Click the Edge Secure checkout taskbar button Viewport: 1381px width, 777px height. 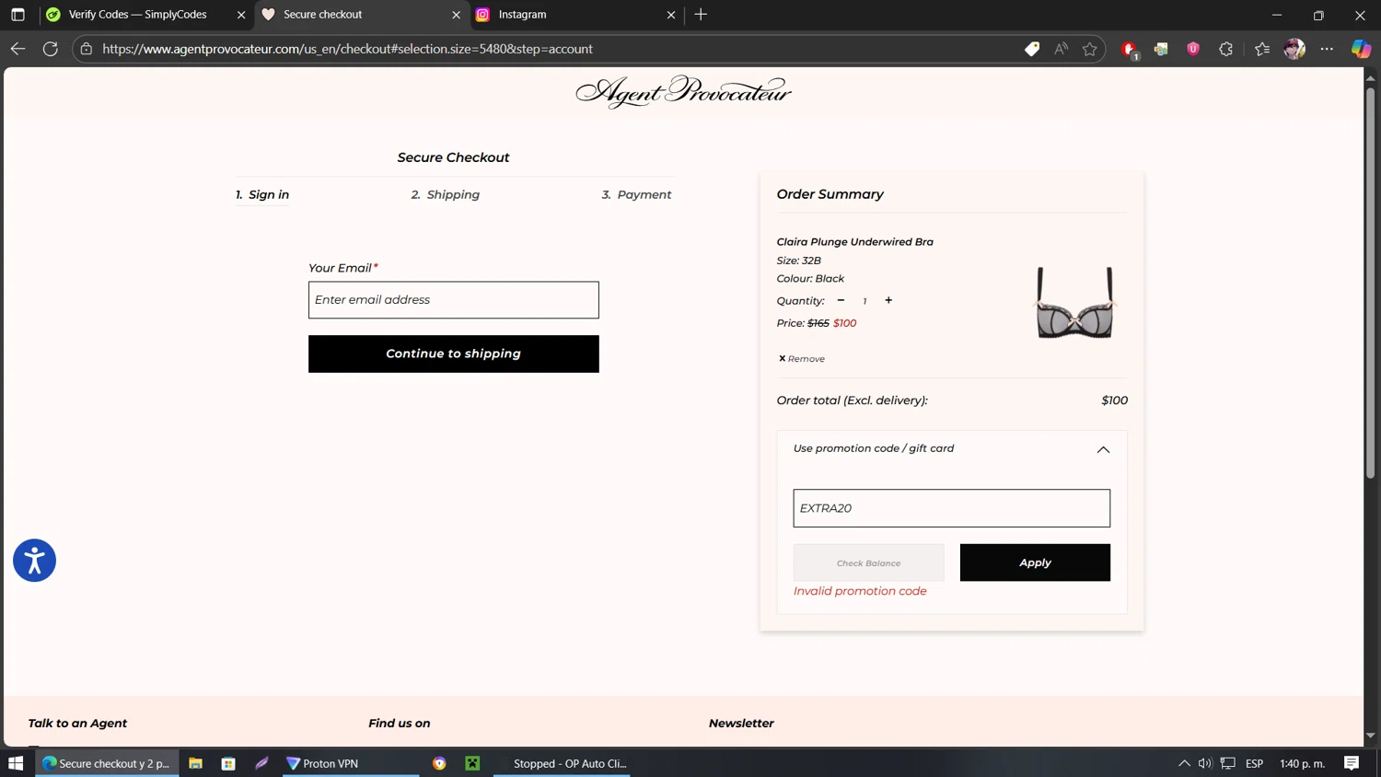click(x=107, y=763)
